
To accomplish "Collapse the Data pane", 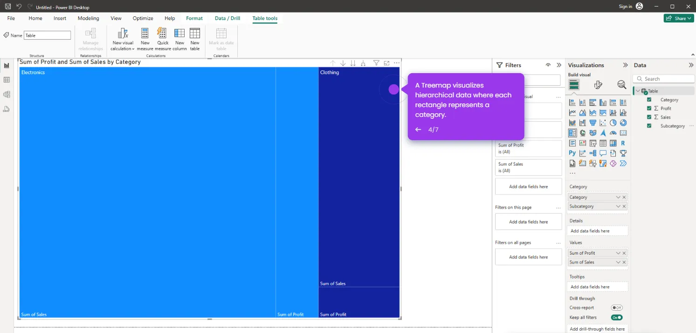I will [691, 65].
